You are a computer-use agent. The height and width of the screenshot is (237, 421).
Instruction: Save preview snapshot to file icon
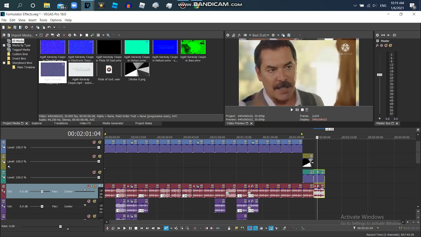click(289, 35)
